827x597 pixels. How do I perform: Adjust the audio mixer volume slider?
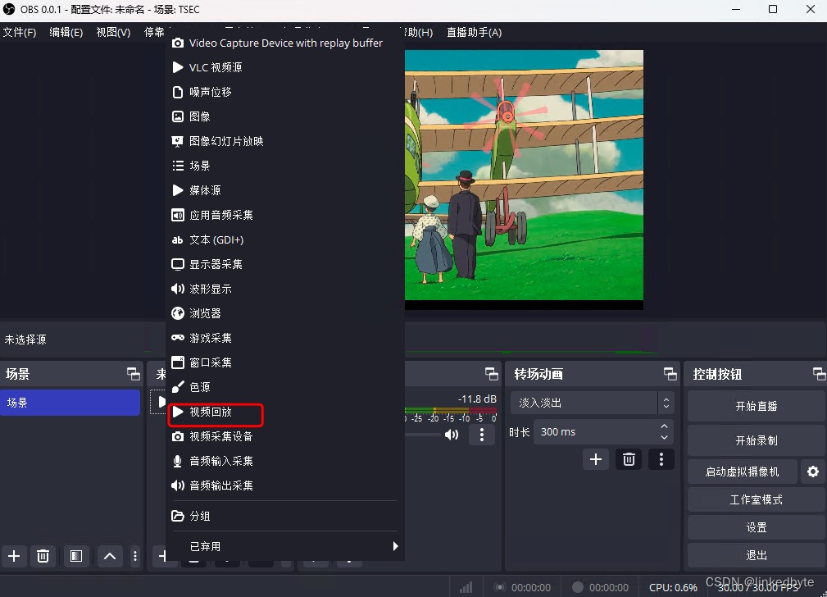click(422, 435)
